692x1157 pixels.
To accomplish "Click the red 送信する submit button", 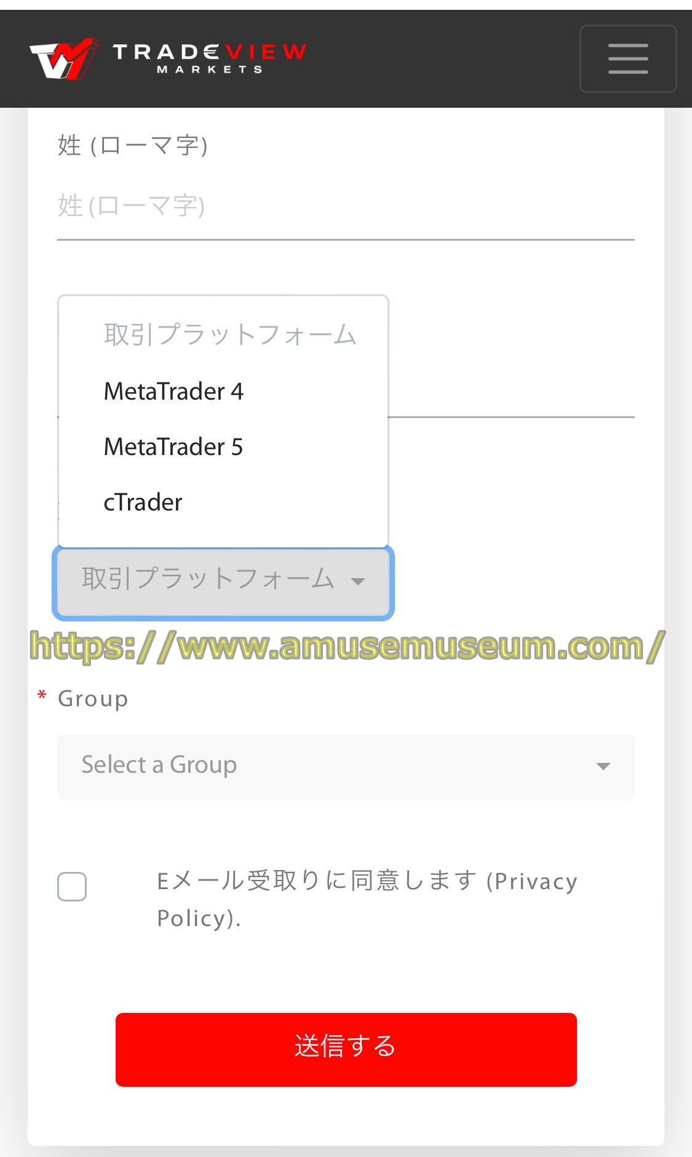I will 346,1050.
